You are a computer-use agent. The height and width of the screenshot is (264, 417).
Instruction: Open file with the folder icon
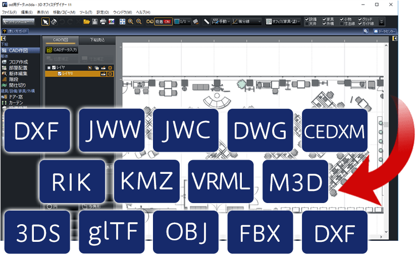coord(86,22)
